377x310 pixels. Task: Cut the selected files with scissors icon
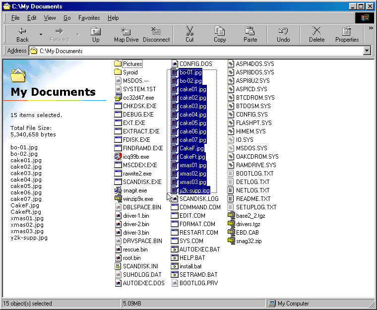[189, 34]
